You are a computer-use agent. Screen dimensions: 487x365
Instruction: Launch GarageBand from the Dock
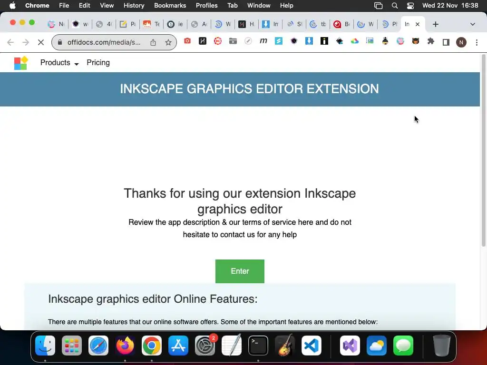[x=285, y=346]
